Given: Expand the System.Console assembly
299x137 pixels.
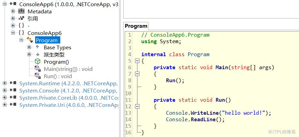Looking at the screenshot, I should click(x=4, y=90).
